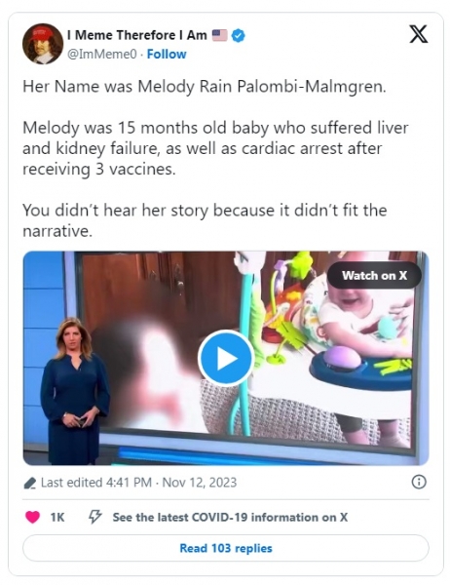Open the Read 103 replies button
The height and width of the screenshot is (585, 450).
[226, 548]
